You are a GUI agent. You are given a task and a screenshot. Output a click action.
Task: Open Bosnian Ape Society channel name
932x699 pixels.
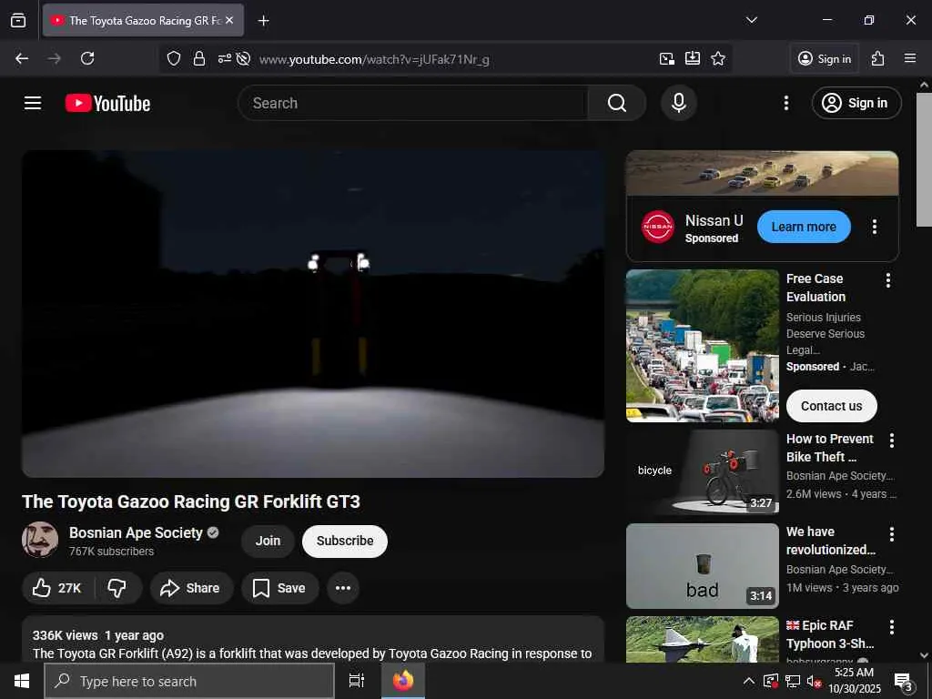tap(136, 532)
